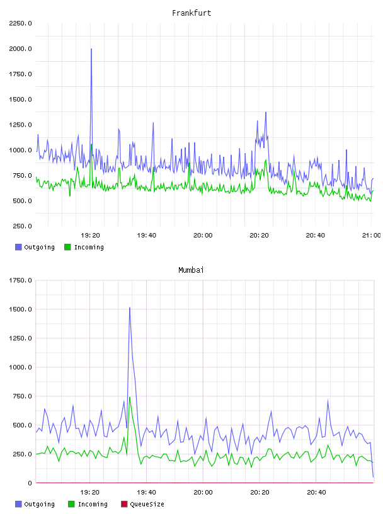Click the 750.0 y-axis label on the Frankfurt chart

coord(22,175)
